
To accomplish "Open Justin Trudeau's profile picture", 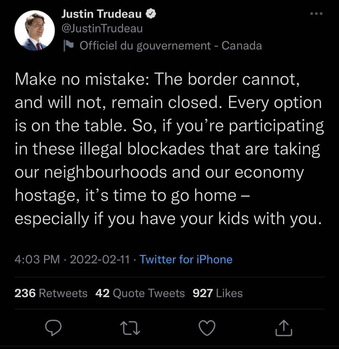I will coord(35,30).
